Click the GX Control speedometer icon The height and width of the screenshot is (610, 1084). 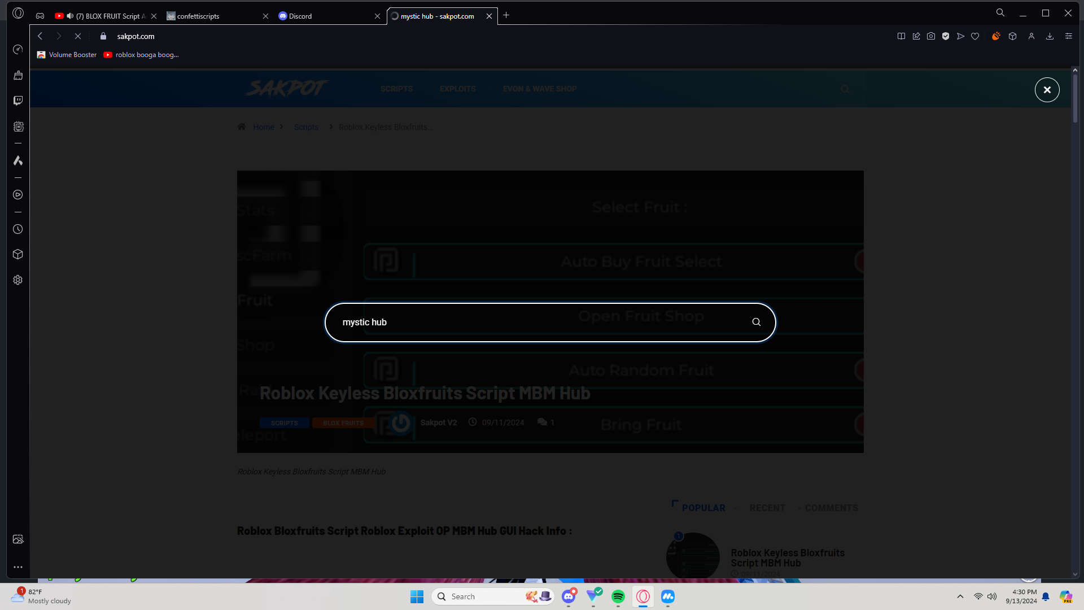click(18, 50)
